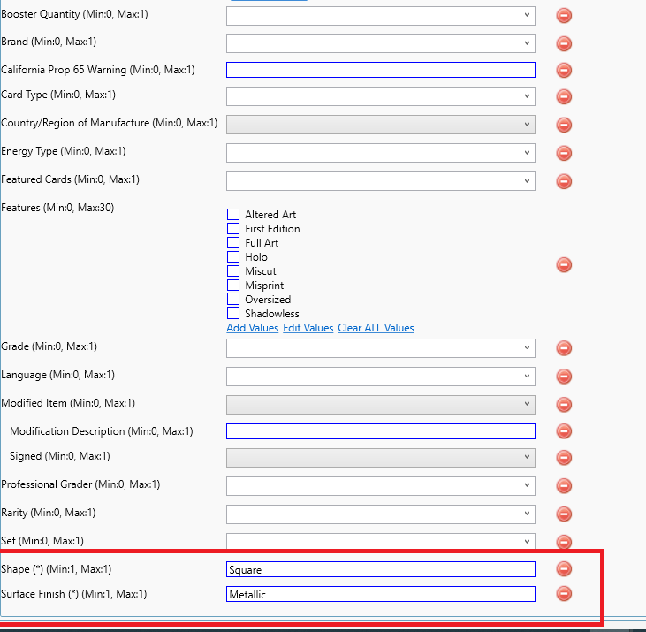
Task: Click the Surface Finish field containing Metallic
Action: (x=381, y=594)
